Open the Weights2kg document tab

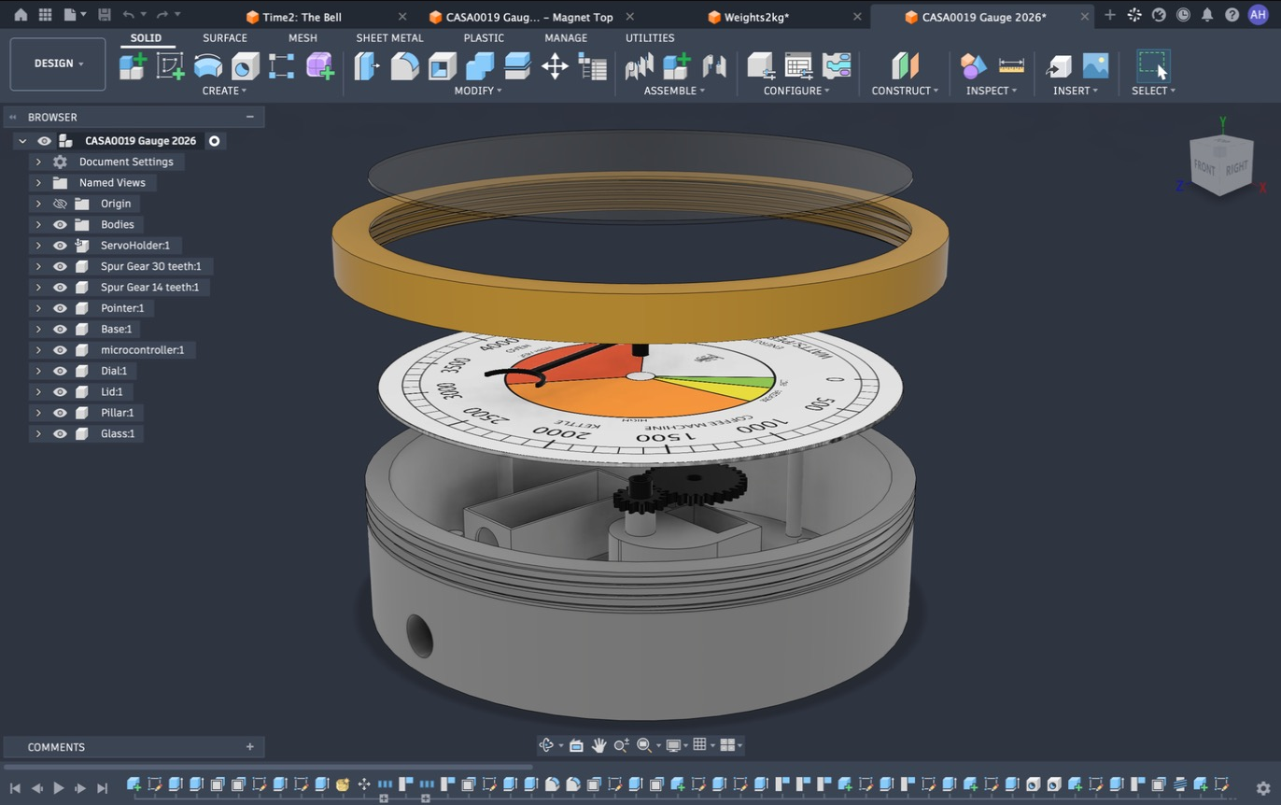pos(757,17)
